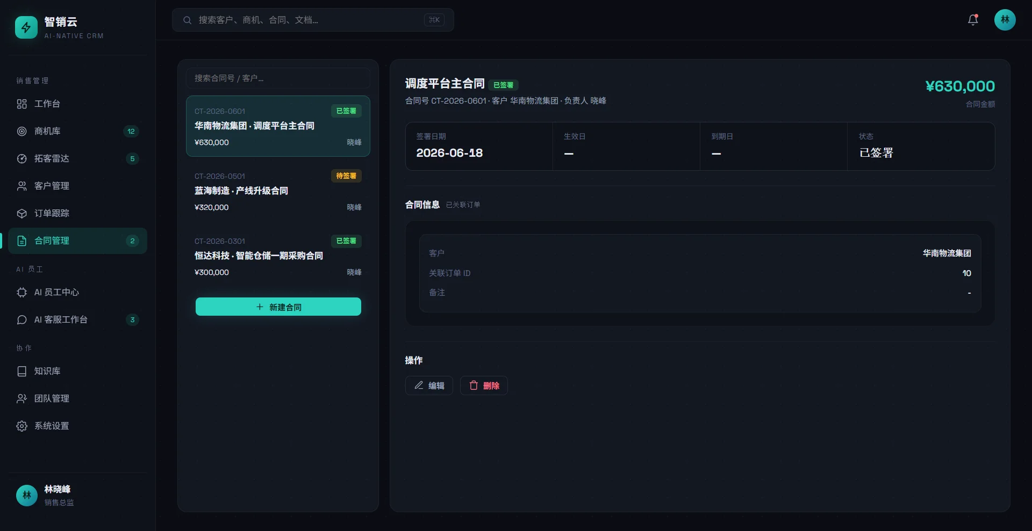Open 工作台 from the sidebar
1032x531 pixels.
[77, 104]
